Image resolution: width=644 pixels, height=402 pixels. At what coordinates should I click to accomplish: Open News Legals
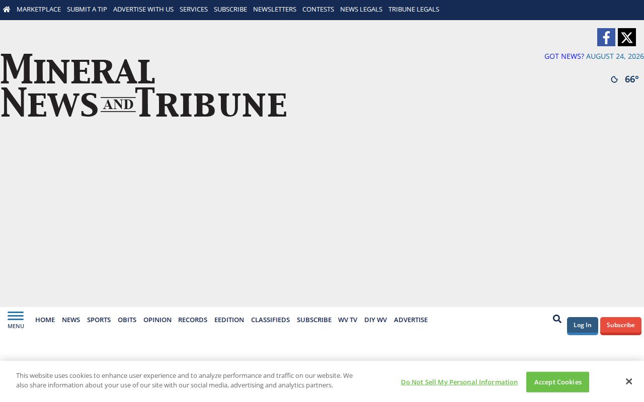361,9
